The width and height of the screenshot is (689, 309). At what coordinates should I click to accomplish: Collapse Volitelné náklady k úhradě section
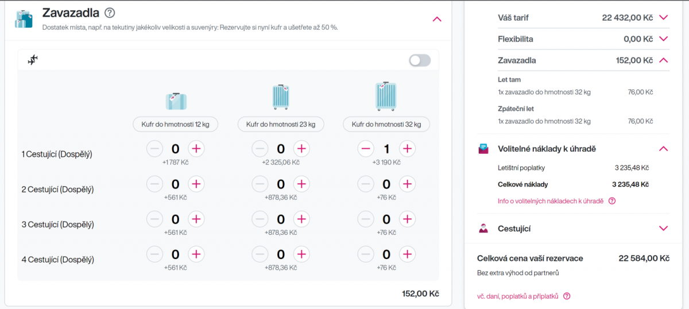pos(664,149)
